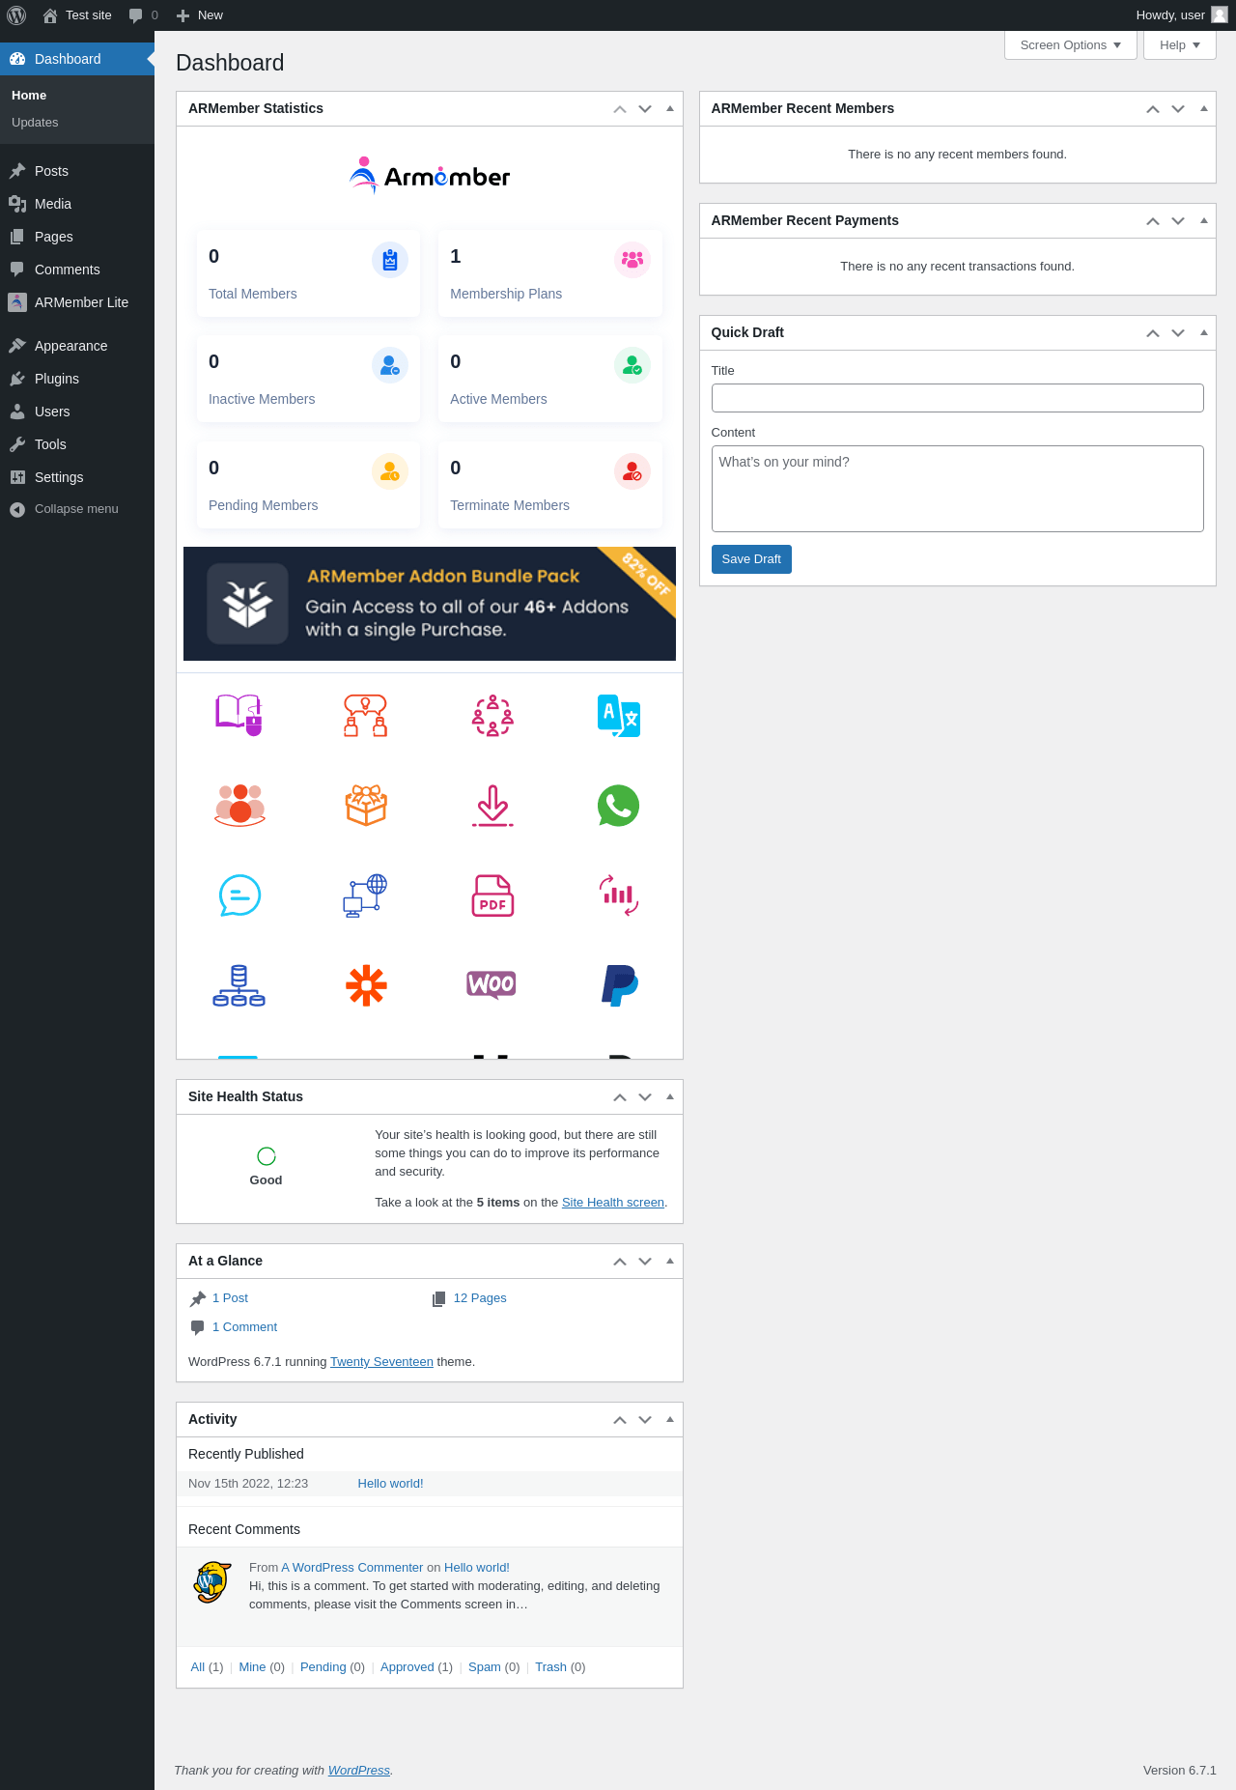Open the PDF addon icon
The width and height of the screenshot is (1236, 1790).
point(492,895)
